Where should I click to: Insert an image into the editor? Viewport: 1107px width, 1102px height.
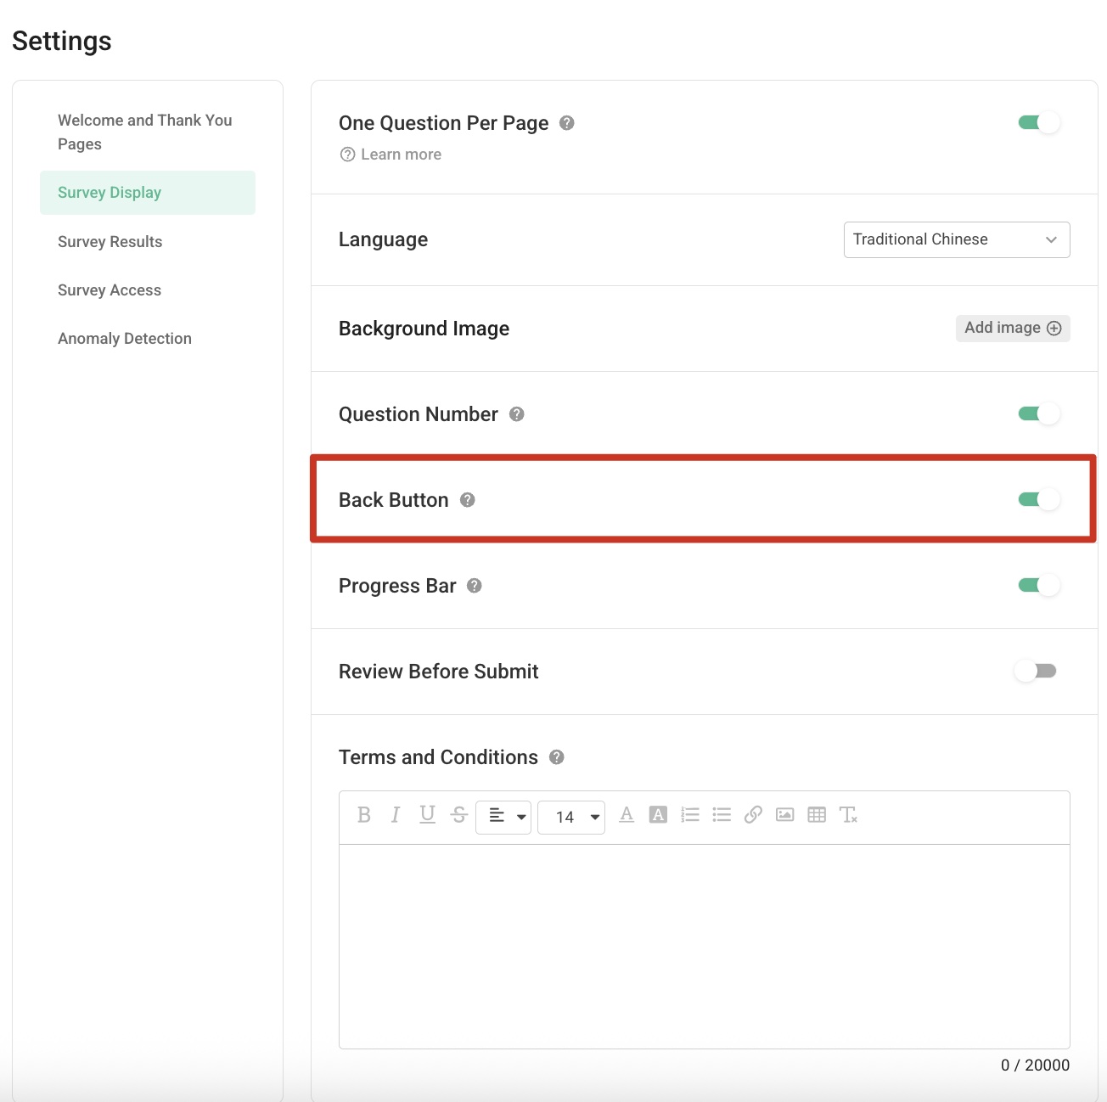pos(785,815)
